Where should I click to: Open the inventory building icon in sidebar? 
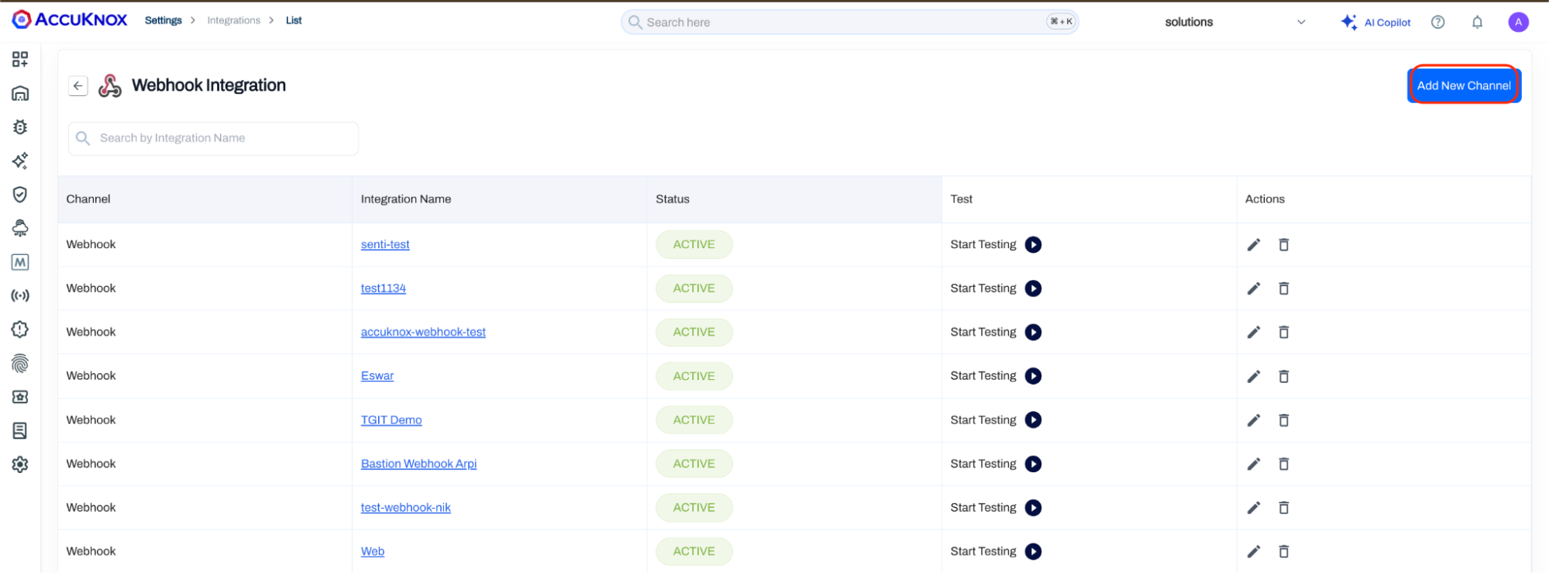tap(20, 94)
